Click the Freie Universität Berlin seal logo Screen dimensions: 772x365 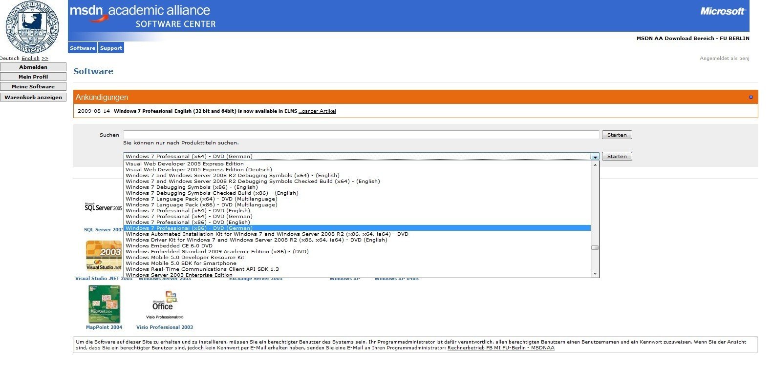[32, 27]
